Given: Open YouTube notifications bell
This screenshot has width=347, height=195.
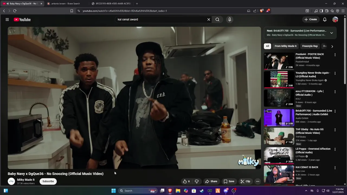Looking at the screenshot, I should click(x=325, y=19).
